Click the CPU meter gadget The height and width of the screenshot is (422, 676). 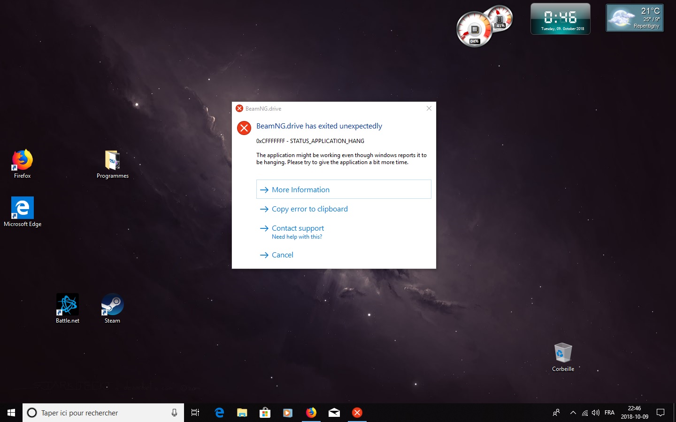[474, 30]
